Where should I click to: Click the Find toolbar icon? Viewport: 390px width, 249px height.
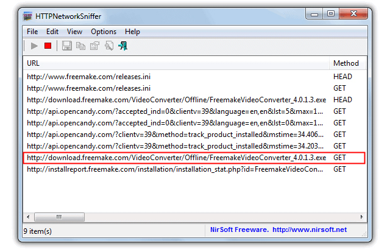point(109,46)
